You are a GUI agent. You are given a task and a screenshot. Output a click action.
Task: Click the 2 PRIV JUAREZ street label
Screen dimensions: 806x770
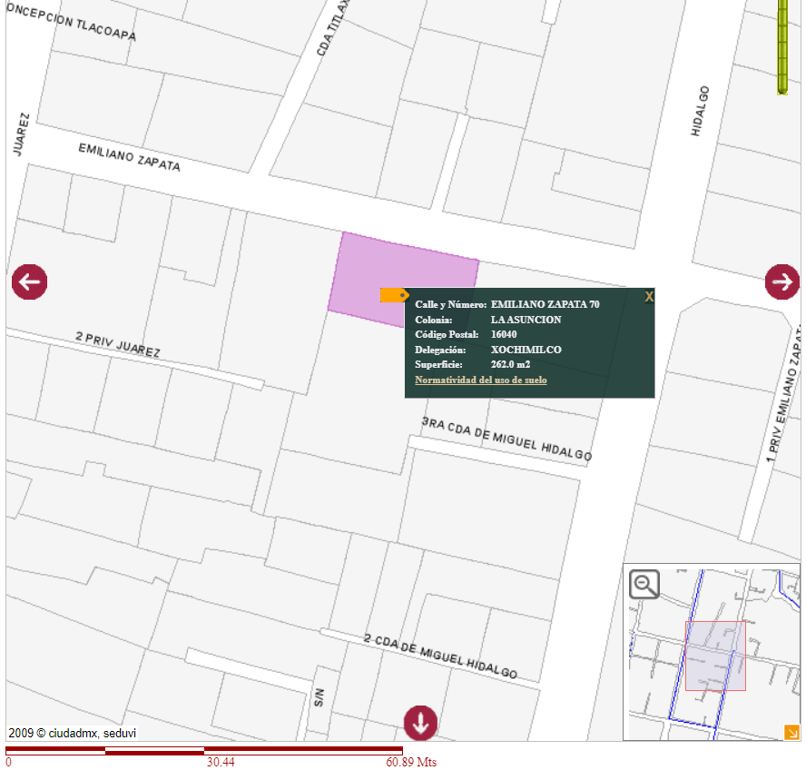(x=118, y=345)
